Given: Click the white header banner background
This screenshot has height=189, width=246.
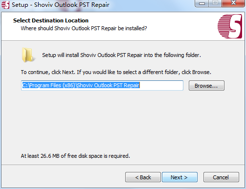Looking at the screenshot, I should pos(179,26).
